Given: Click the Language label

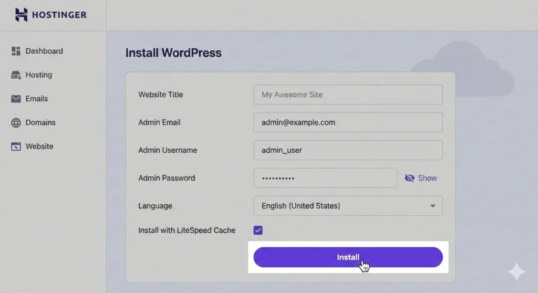Looking at the screenshot, I should 155,206.
